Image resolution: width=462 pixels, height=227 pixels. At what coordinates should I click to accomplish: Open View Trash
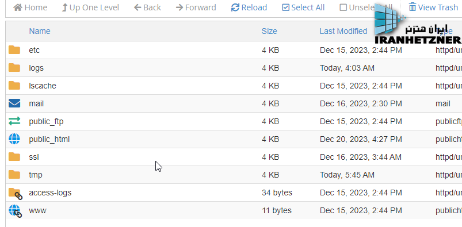click(433, 7)
